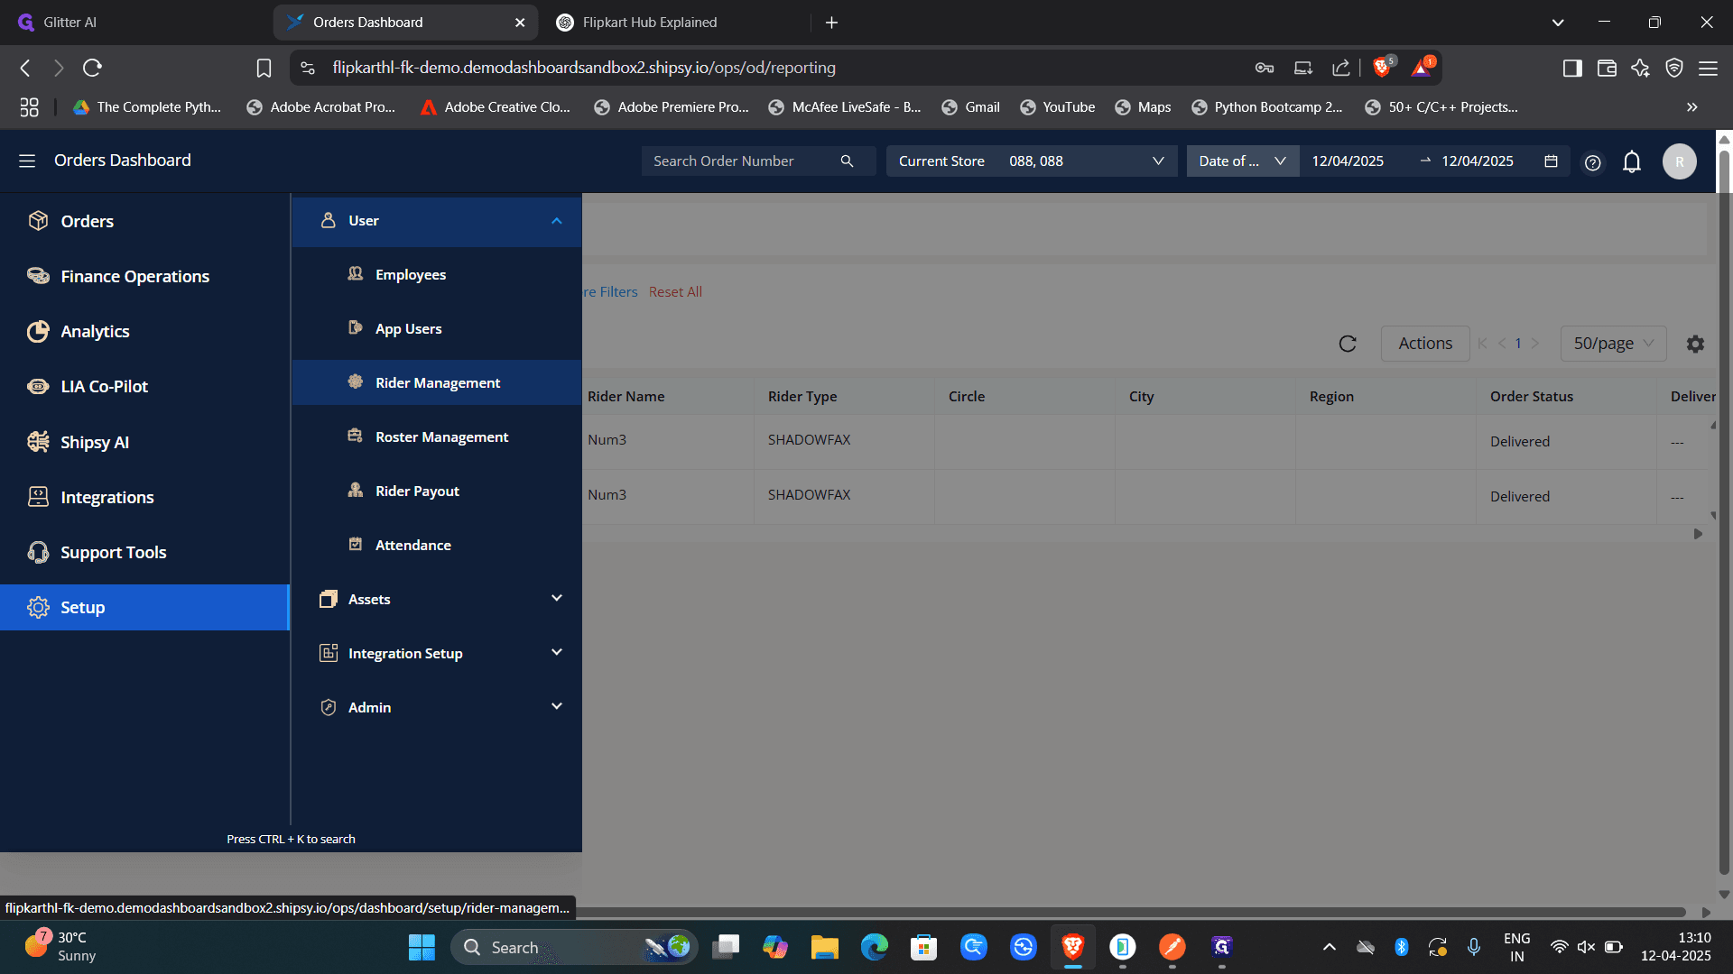This screenshot has width=1733, height=974.
Task: Open Employees under User
Action: (436, 274)
